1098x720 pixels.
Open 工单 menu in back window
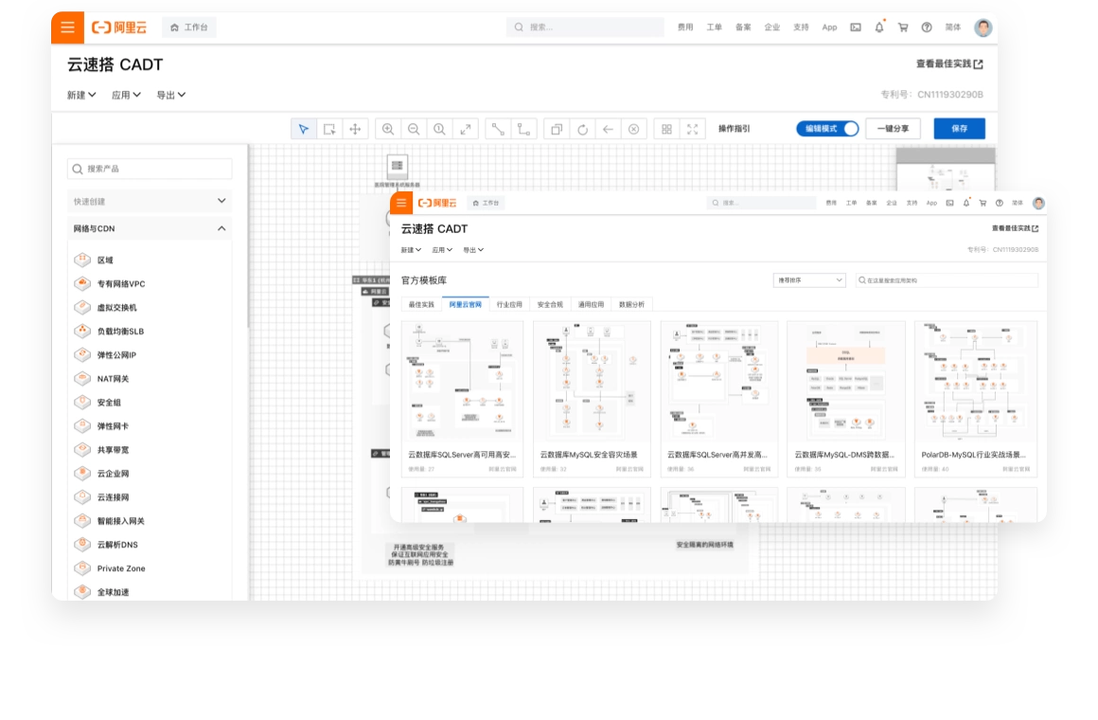click(715, 27)
